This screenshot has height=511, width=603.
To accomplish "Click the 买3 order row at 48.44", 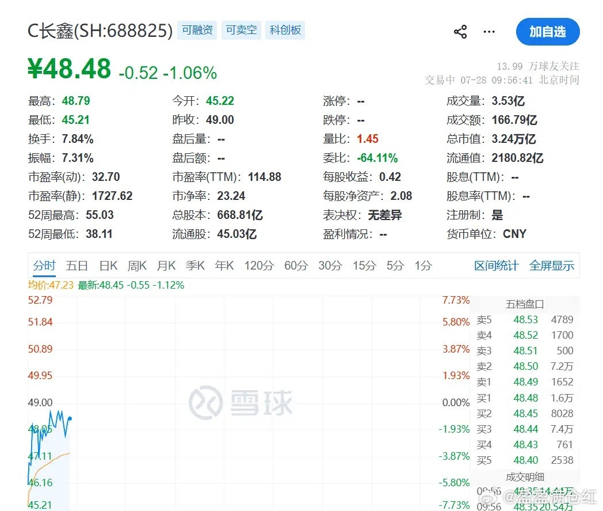I will (525, 429).
